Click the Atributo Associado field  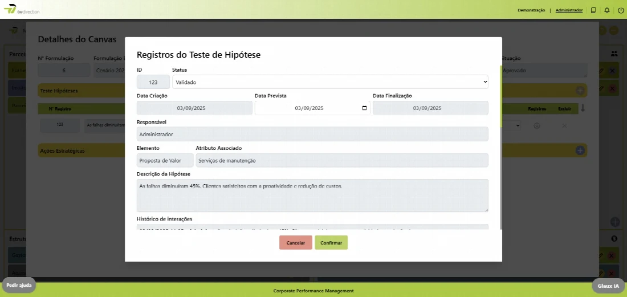tap(342, 160)
